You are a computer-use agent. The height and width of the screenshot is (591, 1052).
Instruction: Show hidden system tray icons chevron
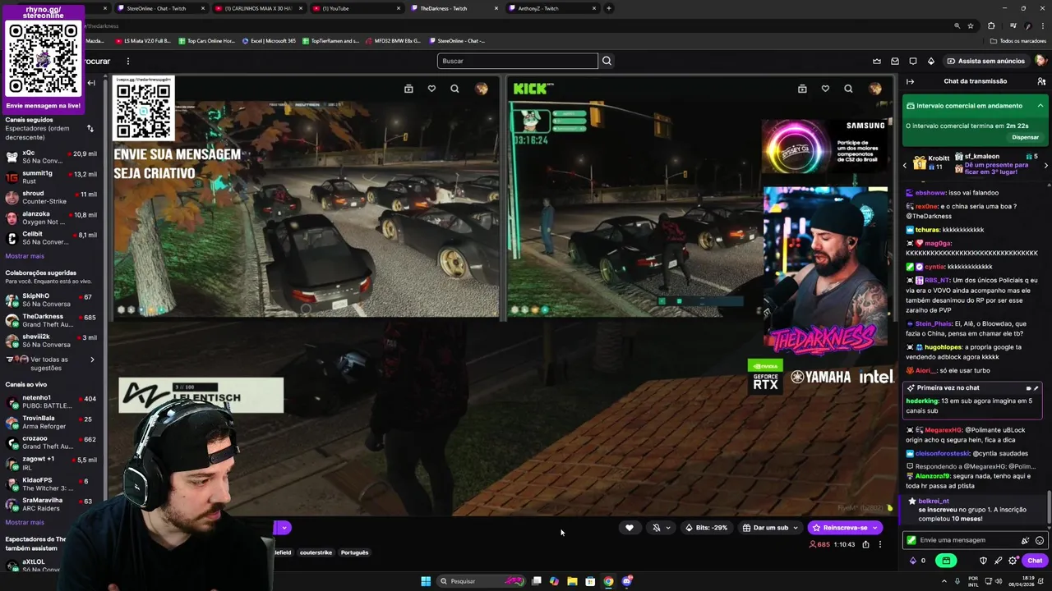pyautogui.click(x=943, y=581)
